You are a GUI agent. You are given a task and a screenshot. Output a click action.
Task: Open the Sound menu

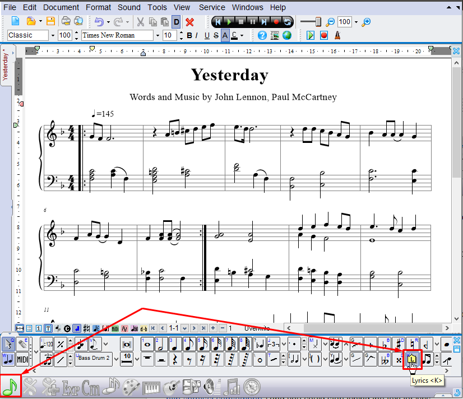(129, 7)
